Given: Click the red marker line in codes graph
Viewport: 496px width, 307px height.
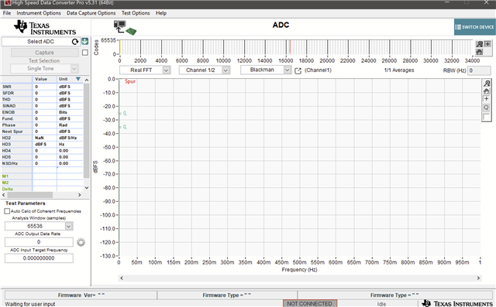Looking at the screenshot, I should tap(290, 47).
